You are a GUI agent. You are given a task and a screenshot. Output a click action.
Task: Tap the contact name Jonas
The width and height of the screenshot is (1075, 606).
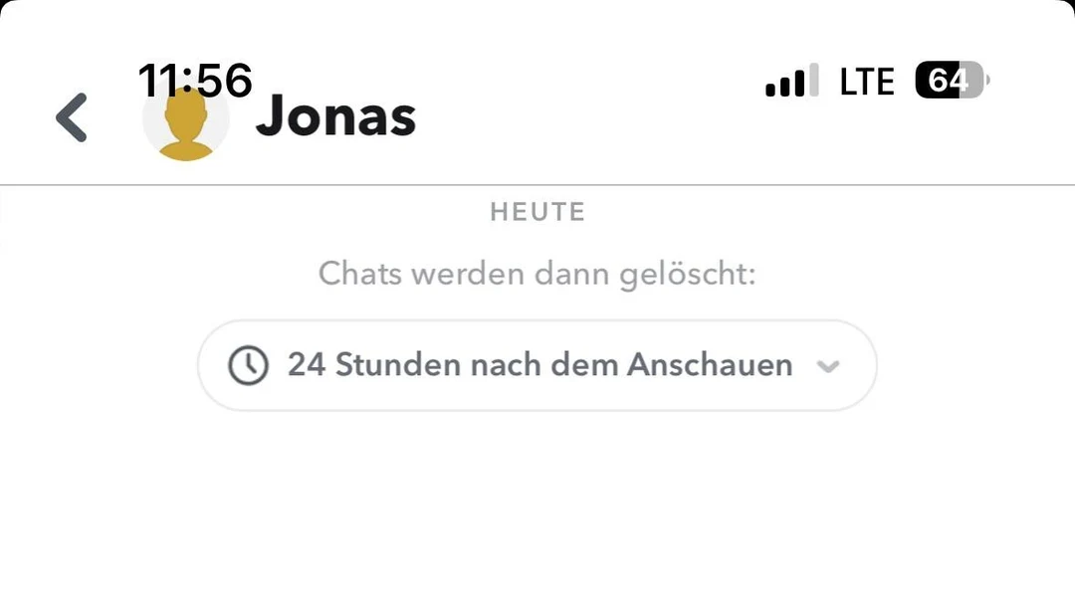pyautogui.click(x=335, y=117)
